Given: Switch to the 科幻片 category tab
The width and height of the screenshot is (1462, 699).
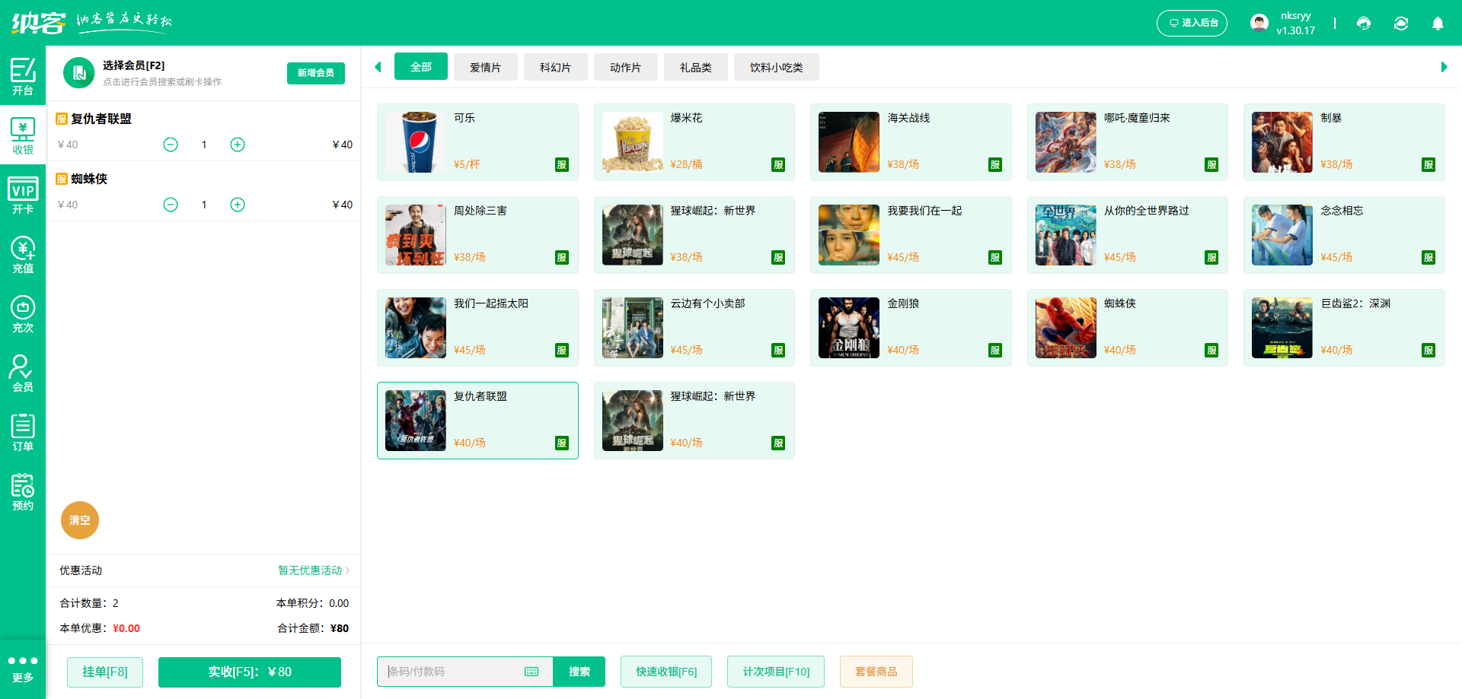Looking at the screenshot, I should (x=555, y=67).
